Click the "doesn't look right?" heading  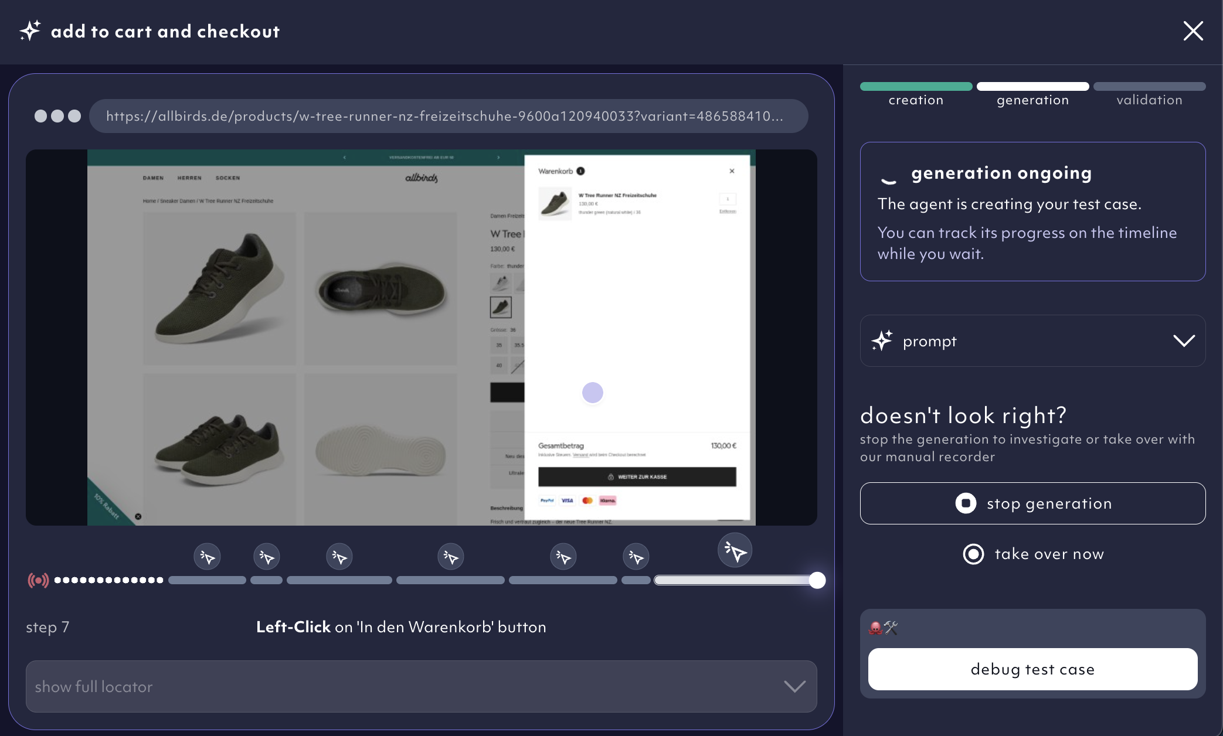pyautogui.click(x=963, y=415)
